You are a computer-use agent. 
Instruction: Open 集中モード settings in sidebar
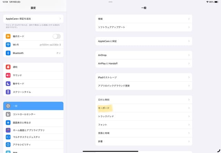pyautogui.click(x=33, y=84)
